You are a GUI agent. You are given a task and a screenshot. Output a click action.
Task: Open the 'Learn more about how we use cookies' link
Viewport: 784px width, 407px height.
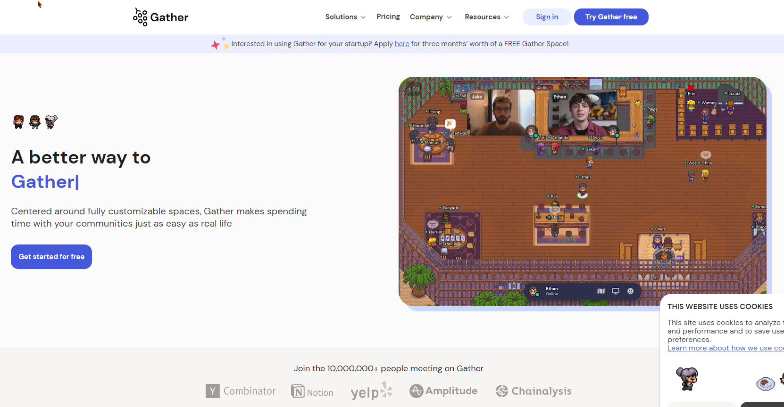(x=726, y=348)
